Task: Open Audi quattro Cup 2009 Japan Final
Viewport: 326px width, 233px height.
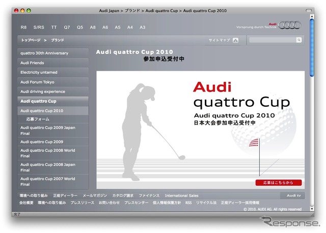Action: point(53,130)
